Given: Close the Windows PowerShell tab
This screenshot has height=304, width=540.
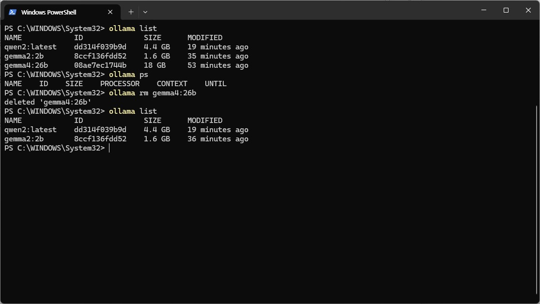Looking at the screenshot, I should pyautogui.click(x=110, y=12).
